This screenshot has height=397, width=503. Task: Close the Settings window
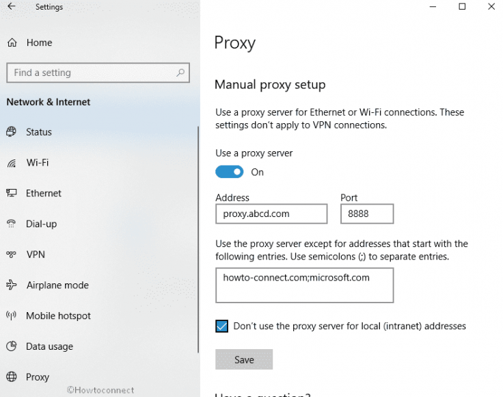491,6
